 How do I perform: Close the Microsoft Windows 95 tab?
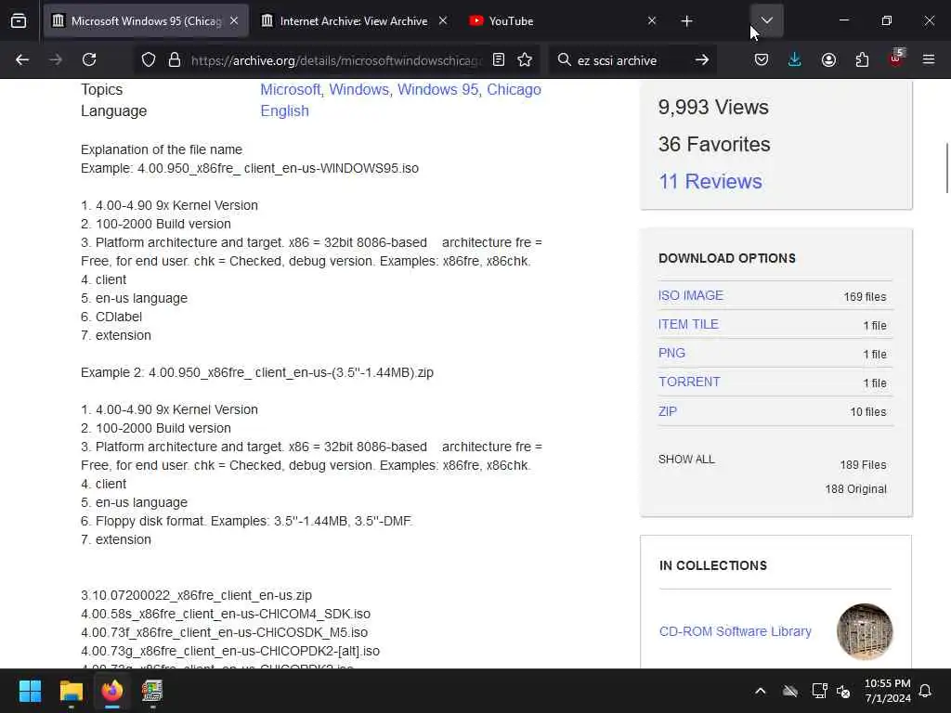(x=234, y=21)
